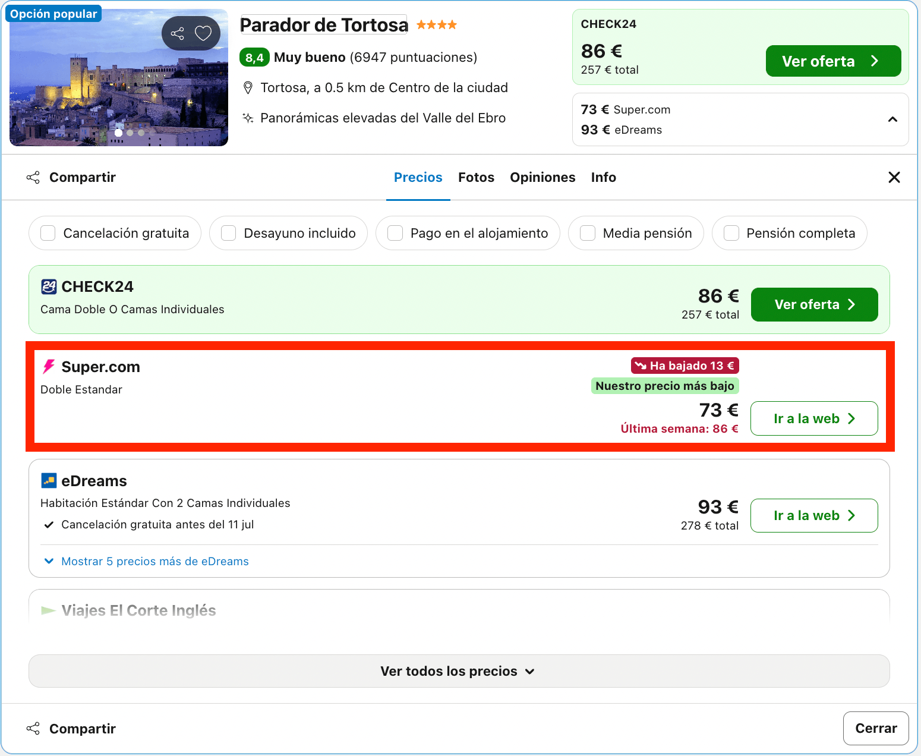The width and height of the screenshot is (921, 756).
Task: Click the bottom Compartir share icon
Action: pos(33,729)
